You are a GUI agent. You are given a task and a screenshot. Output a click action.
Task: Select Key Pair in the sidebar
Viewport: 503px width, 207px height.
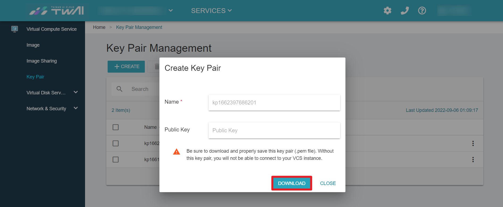pos(35,77)
